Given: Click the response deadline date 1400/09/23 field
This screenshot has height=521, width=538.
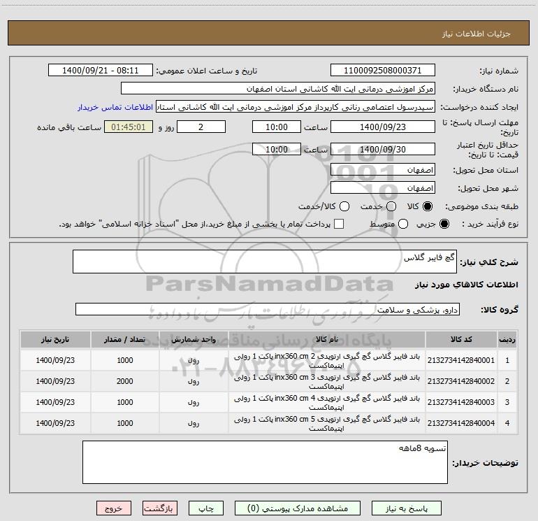Looking at the screenshot, I should coord(383,127).
